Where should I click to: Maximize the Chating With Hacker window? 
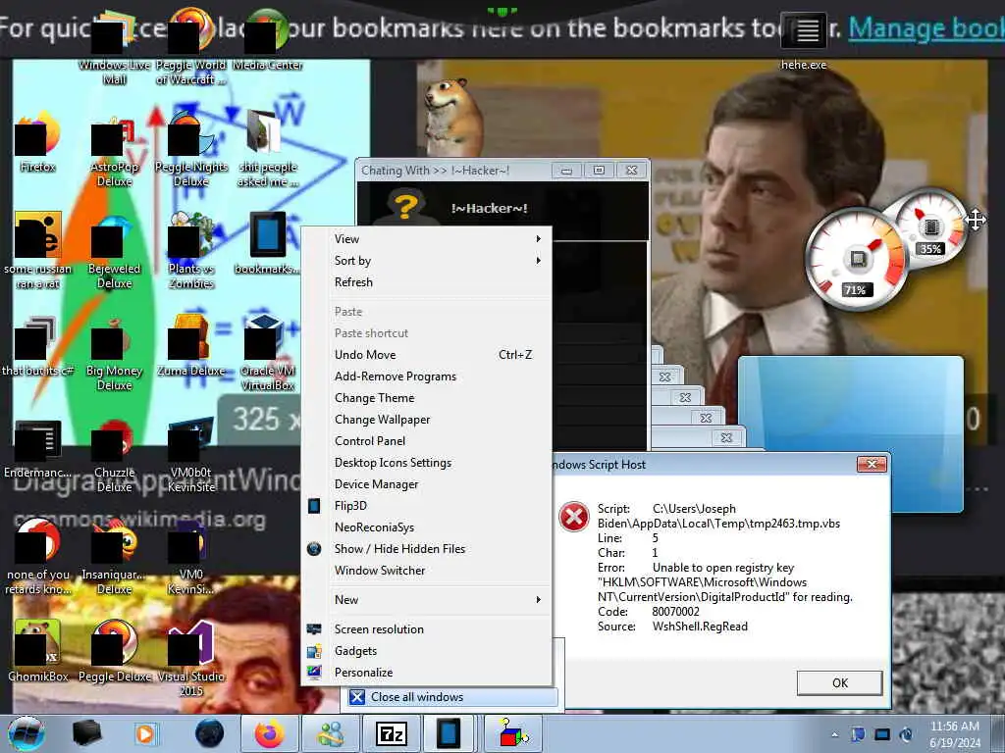click(599, 171)
